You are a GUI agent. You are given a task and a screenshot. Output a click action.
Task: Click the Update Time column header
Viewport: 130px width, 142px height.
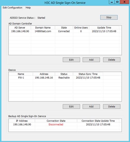point(104,28)
